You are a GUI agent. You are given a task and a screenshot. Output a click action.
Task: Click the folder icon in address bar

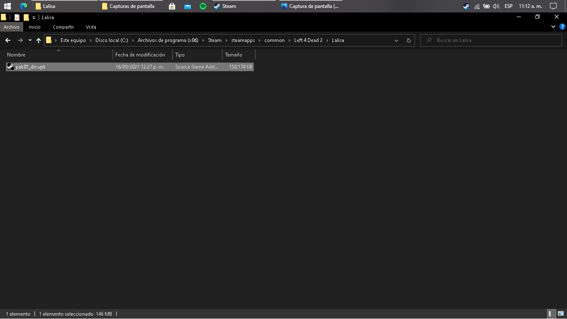coord(49,40)
